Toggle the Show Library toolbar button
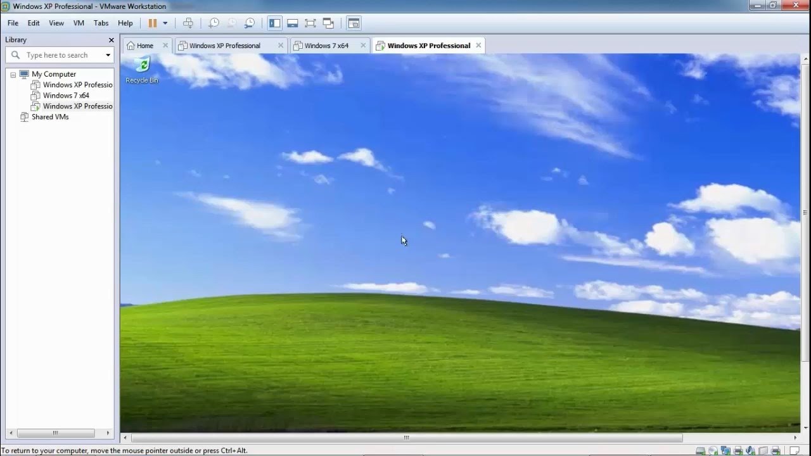 (274, 23)
